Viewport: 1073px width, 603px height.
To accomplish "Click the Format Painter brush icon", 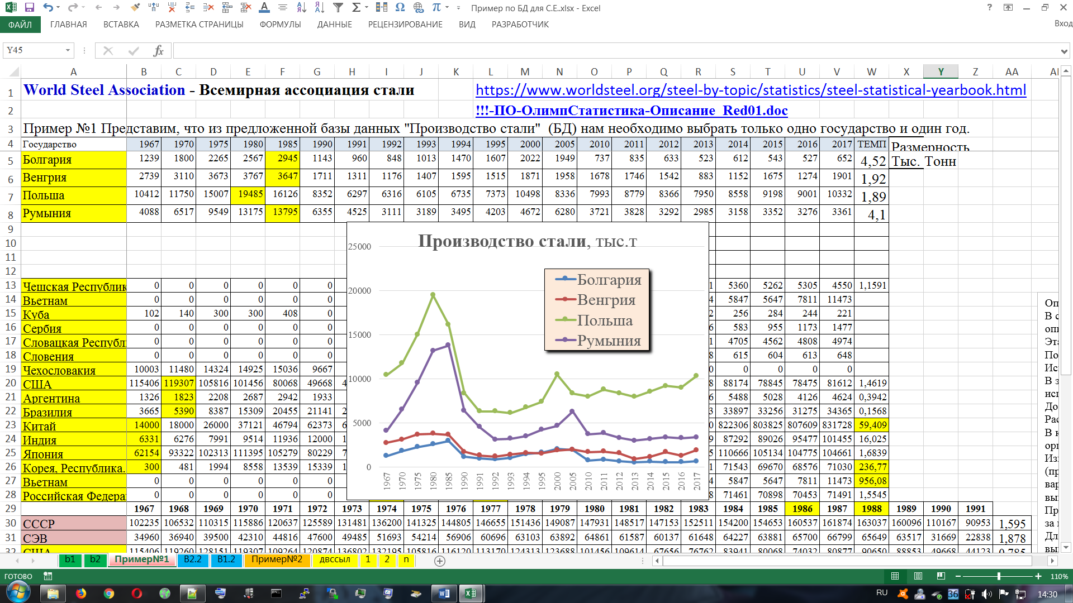I will 135,8.
